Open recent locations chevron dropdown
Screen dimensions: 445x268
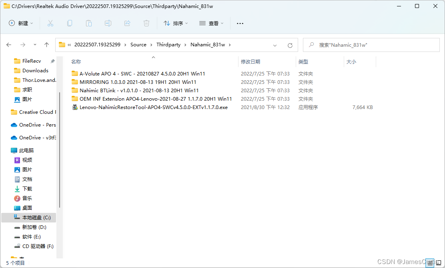click(x=35, y=45)
